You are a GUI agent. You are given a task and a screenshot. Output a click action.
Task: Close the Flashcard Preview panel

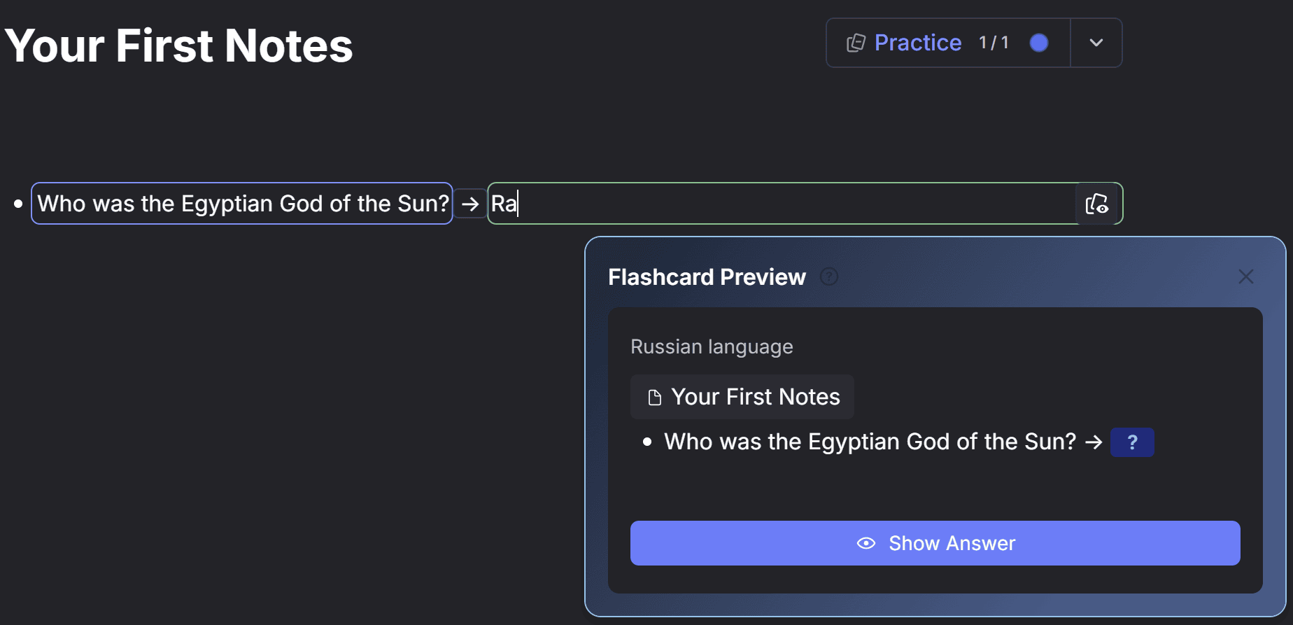pyautogui.click(x=1245, y=276)
